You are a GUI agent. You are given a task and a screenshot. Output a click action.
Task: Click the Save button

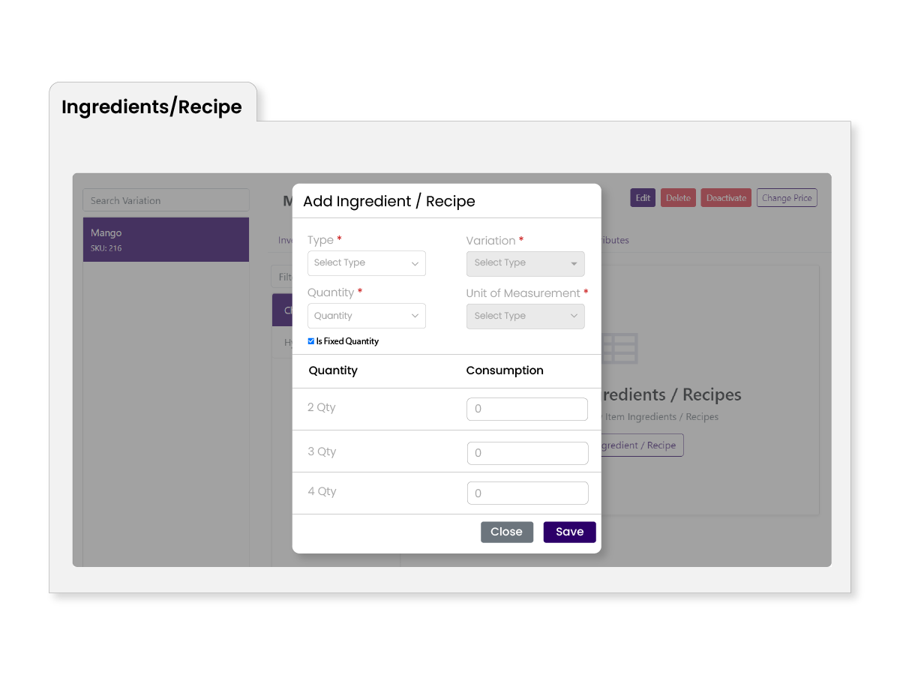[x=569, y=532]
